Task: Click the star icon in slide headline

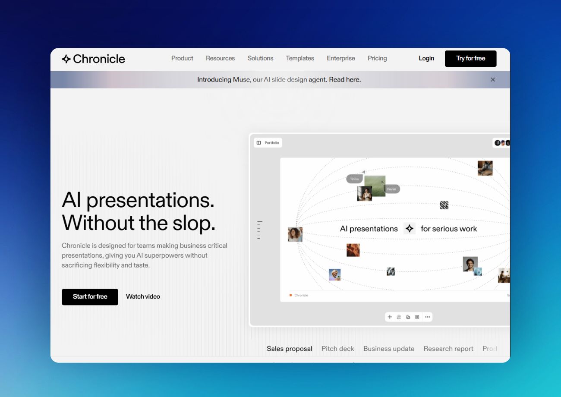Action: click(x=409, y=229)
